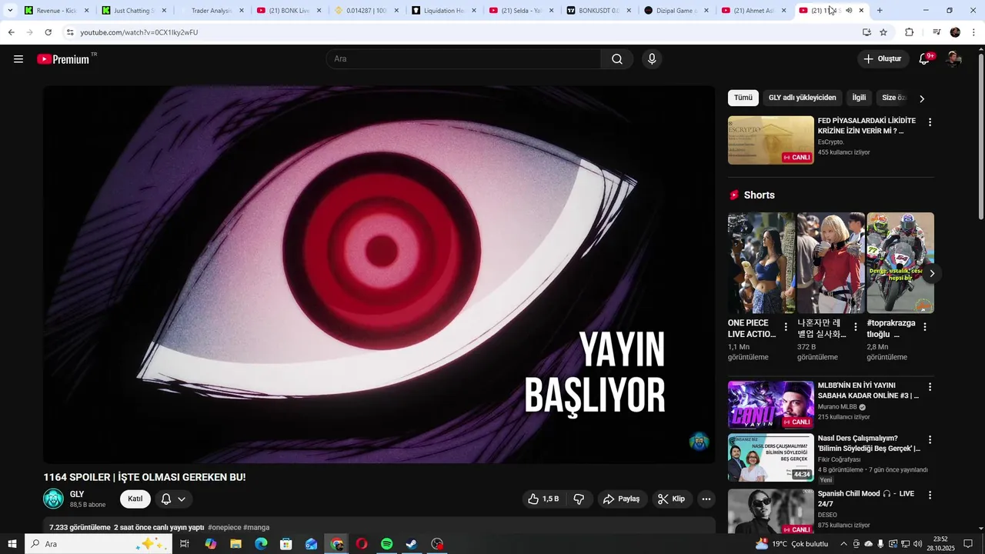Open Opera from taskbar
985x554 pixels.
click(x=362, y=544)
